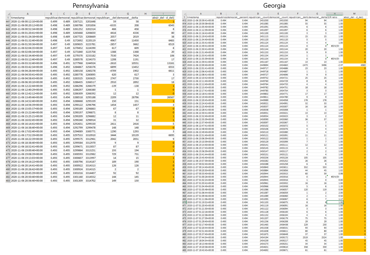This screenshot has width=370, height=255.
Task: Click Pennsylvania header cell 'abs(r_del - d_del)'
Action: [x=163, y=18]
